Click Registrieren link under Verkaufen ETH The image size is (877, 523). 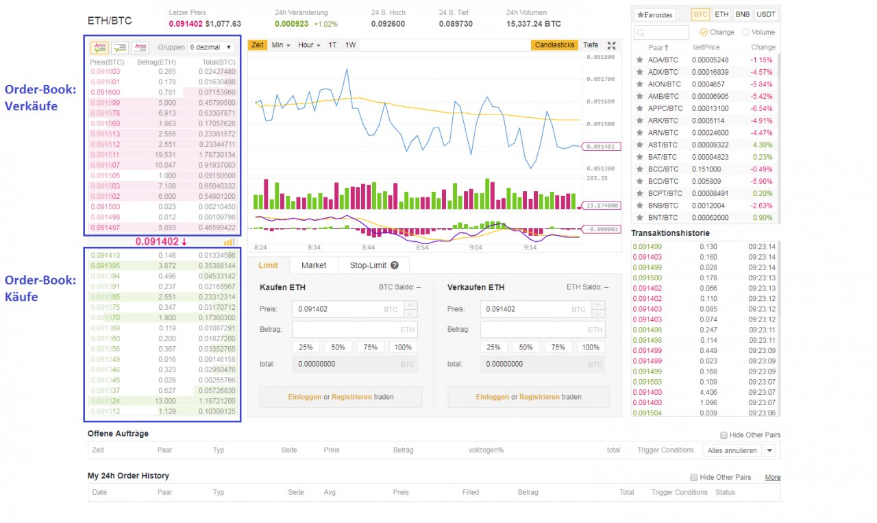tap(539, 397)
